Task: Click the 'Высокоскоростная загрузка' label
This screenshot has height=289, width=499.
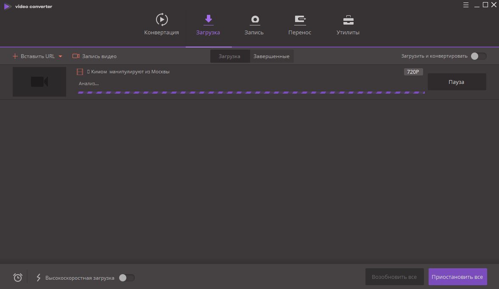Action: point(80,278)
